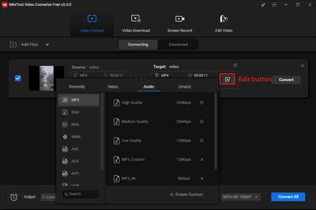Open the timer schedule clock icon
The height and width of the screenshot is (210, 316).
pos(14,197)
